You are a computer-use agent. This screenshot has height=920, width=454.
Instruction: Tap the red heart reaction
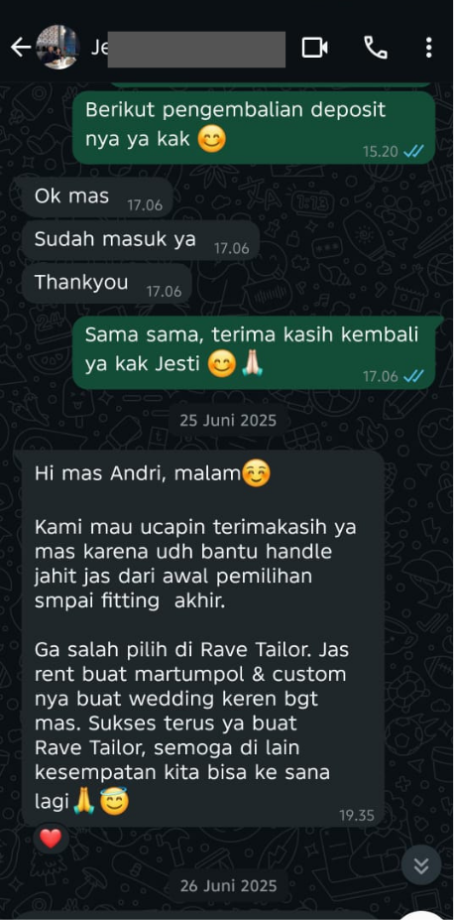(x=51, y=839)
